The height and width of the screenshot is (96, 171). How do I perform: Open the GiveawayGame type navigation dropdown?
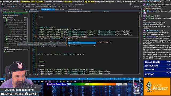pyautogui.click(x=84, y=11)
